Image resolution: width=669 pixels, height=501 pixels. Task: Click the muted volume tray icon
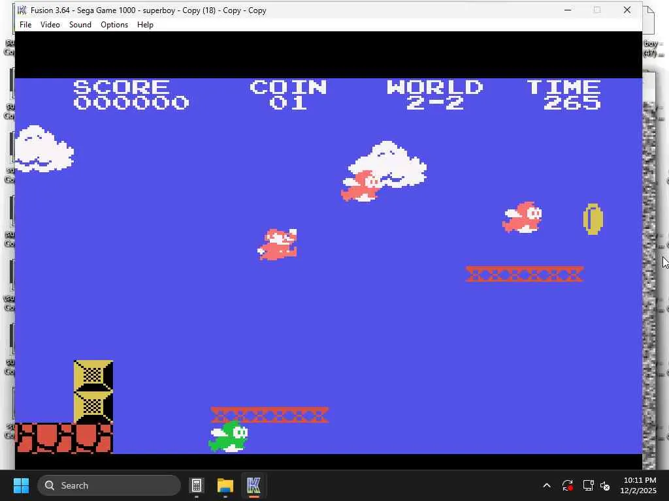605,485
